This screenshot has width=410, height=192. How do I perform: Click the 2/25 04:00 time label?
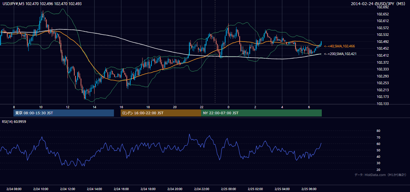282,189
